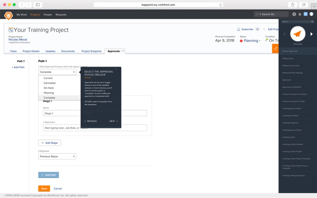The image size is (317, 198).
Task: Switch to the Tasks tab
Action: (x=13, y=51)
